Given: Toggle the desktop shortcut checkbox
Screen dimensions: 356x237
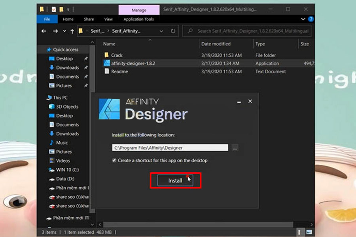Looking at the screenshot, I should 114,160.
